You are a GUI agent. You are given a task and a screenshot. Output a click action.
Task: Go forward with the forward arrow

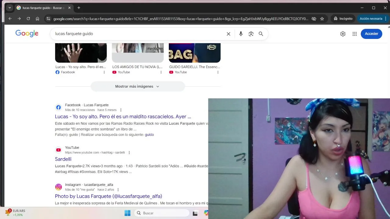[x=19, y=19]
